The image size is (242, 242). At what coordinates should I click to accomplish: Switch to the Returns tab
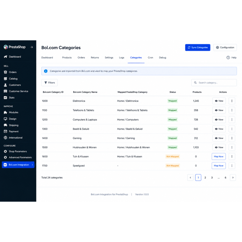[95, 57]
